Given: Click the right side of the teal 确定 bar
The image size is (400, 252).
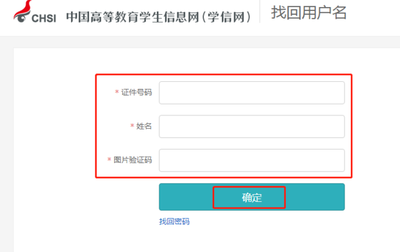Looking at the screenshot, I should click(x=315, y=197).
